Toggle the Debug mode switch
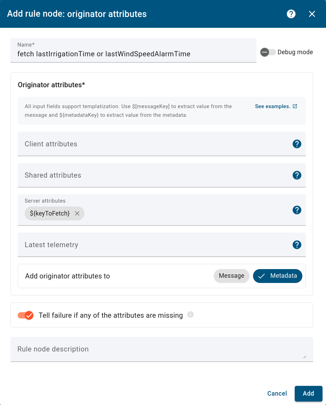 (x=268, y=52)
